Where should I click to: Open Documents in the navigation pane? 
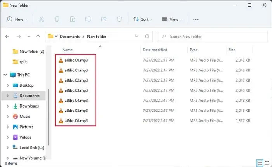click(26, 96)
